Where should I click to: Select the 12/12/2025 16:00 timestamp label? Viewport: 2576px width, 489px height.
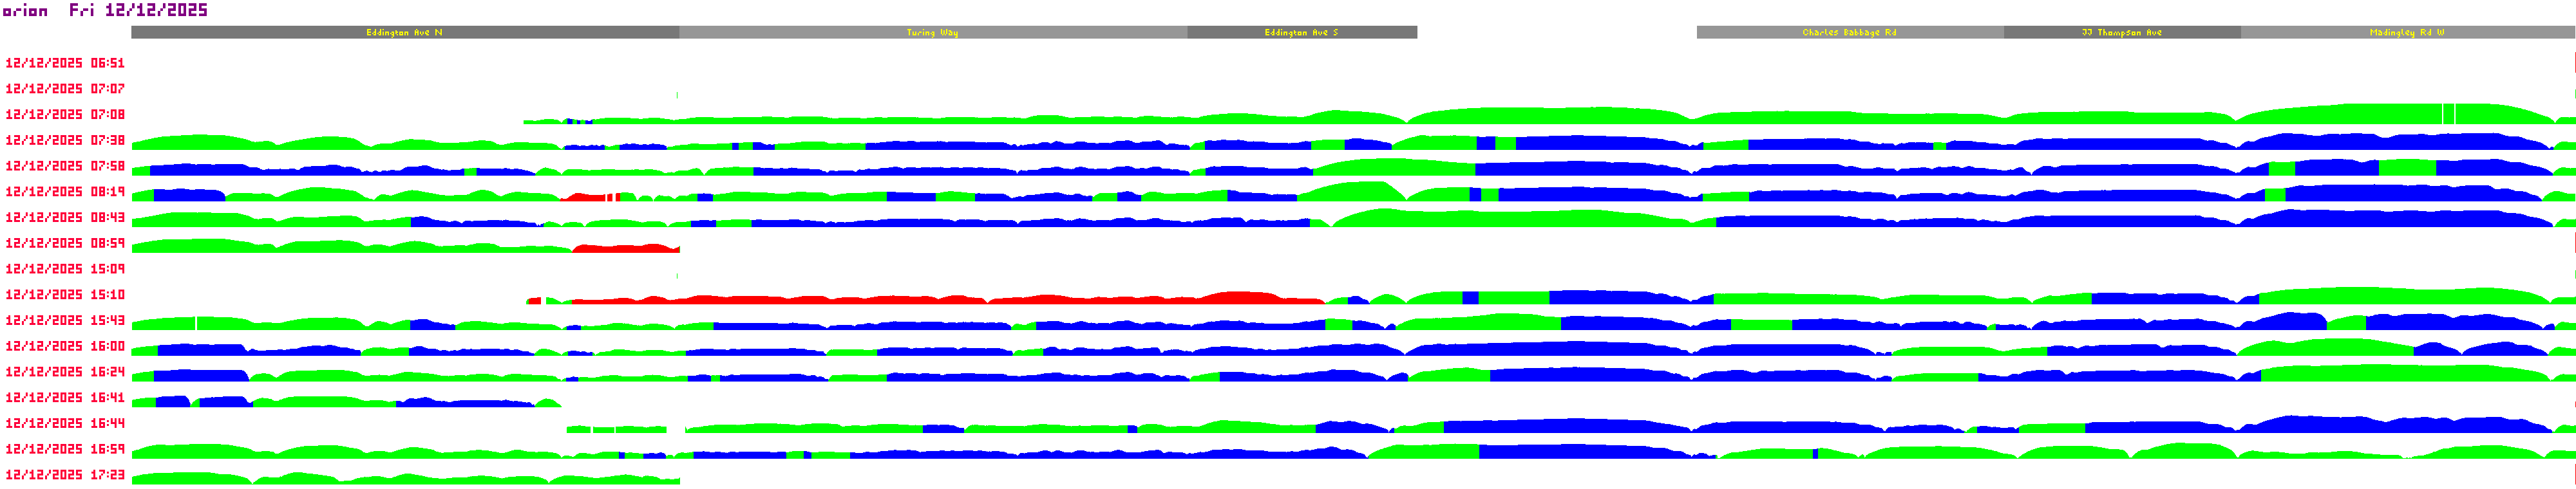(65, 347)
